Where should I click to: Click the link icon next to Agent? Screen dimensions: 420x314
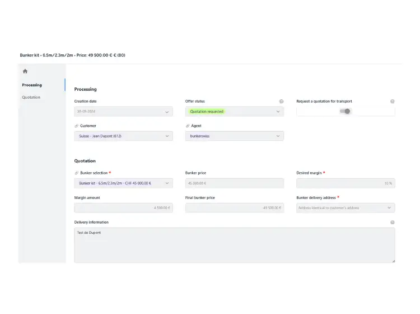tap(188, 126)
